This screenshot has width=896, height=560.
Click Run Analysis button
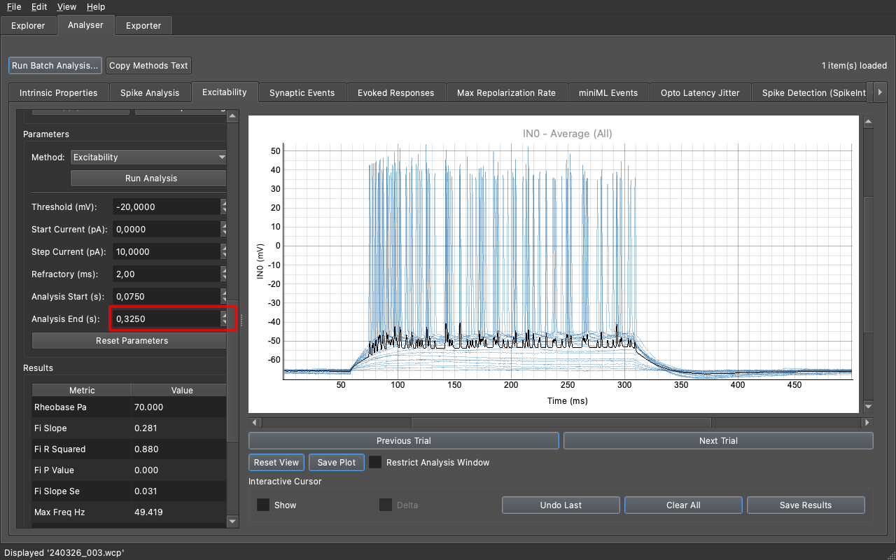click(x=148, y=178)
